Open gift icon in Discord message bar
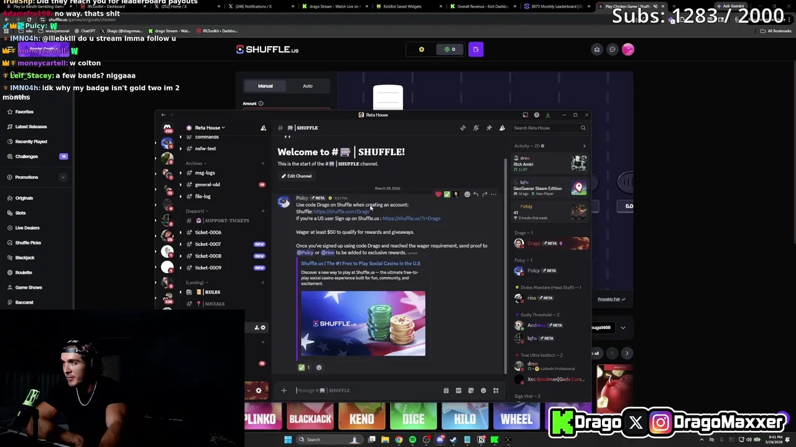Image resolution: width=796 pixels, height=447 pixels. pos(446,391)
